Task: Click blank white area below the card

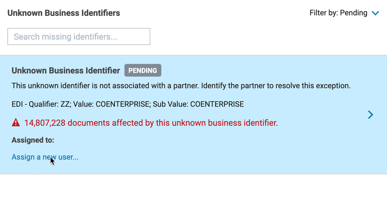Action: click(x=194, y=190)
